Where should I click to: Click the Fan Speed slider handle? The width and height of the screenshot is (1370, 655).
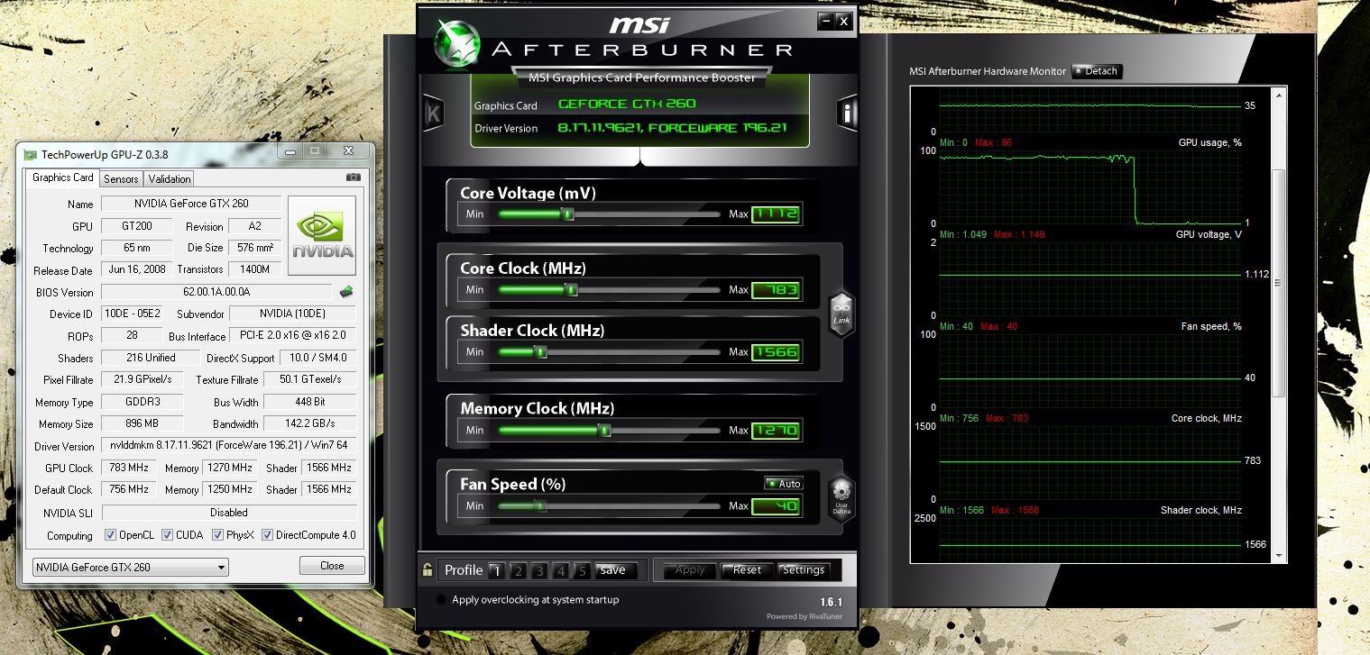coord(539,506)
